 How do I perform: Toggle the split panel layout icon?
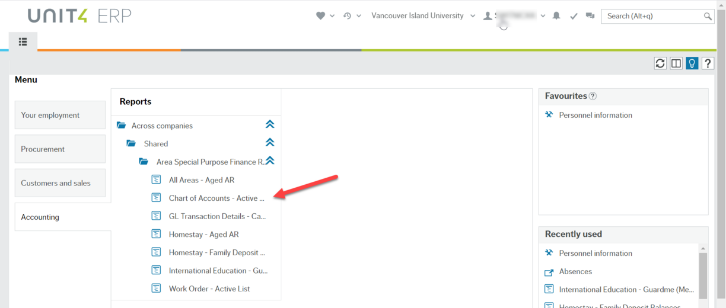click(676, 63)
